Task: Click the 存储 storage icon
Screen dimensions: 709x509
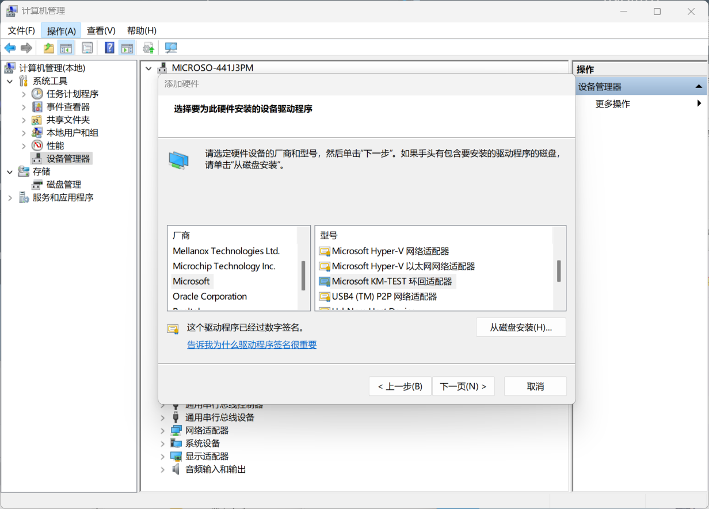Action: coord(24,171)
